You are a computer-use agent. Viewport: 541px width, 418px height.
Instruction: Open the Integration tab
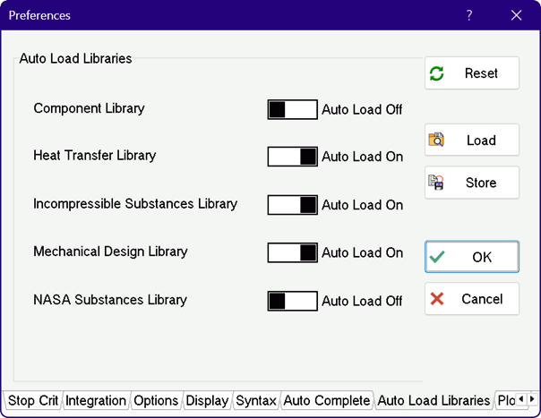(x=96, y=400)
